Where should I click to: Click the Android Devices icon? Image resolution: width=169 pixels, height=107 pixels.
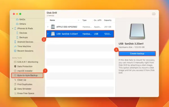(15, 42)
